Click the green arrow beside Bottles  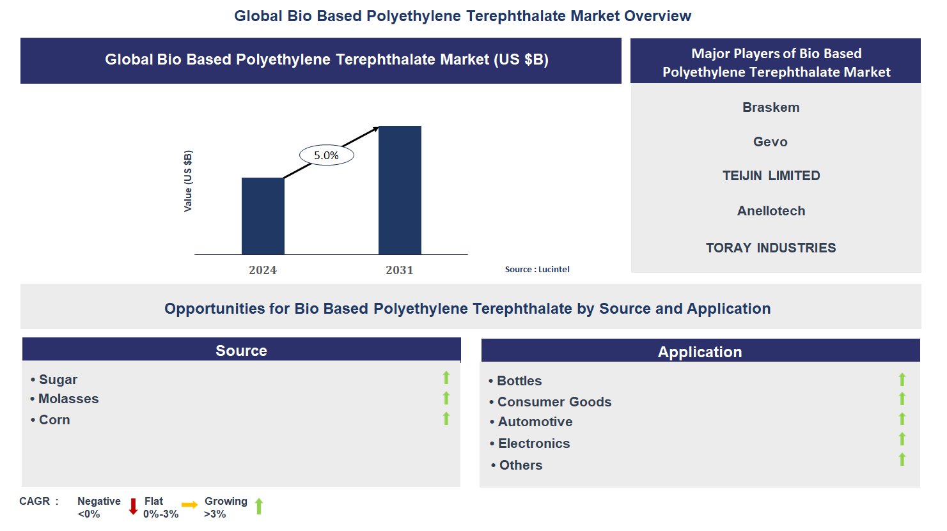pyautogui.click(x=902, y=379)
